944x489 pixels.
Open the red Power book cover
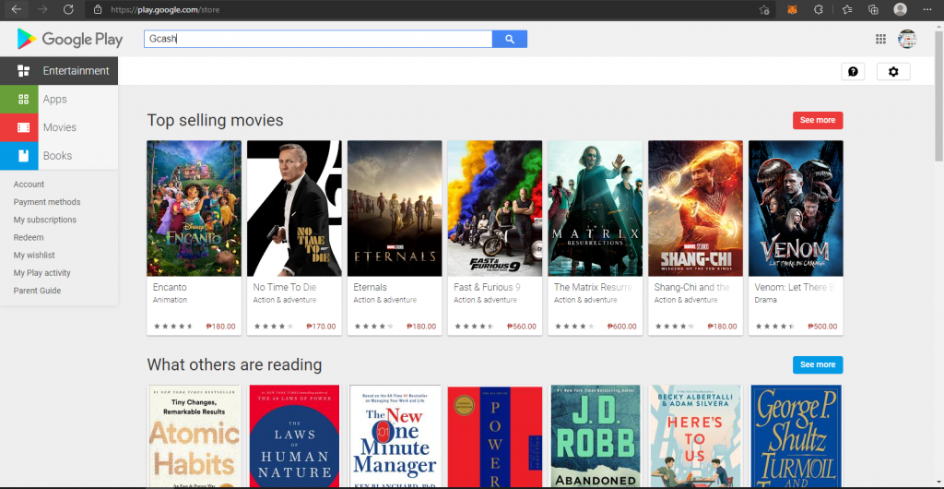pos(495,436)
